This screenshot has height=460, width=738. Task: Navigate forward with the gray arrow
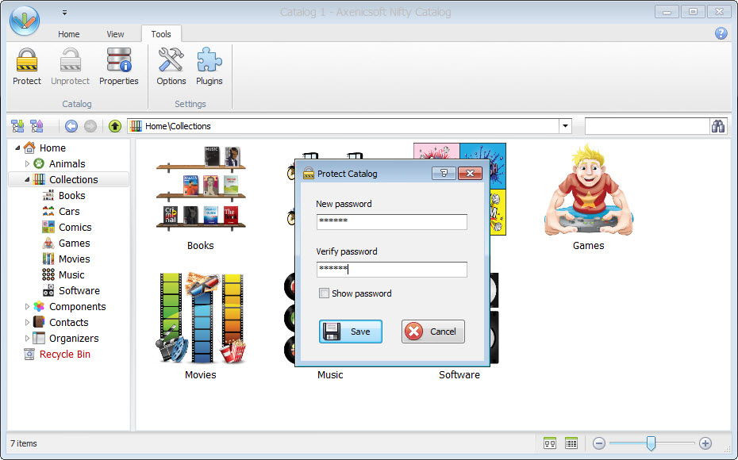[90, 126]
